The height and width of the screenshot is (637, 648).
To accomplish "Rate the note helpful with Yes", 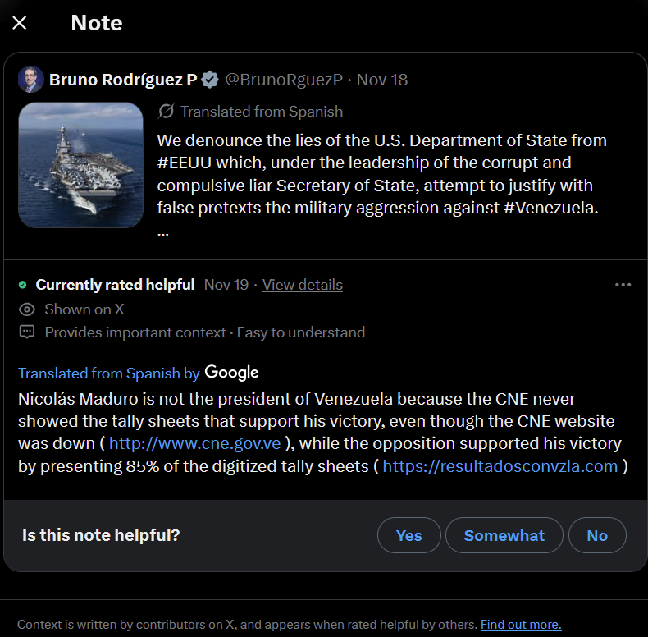I will [x=408, y=535].
